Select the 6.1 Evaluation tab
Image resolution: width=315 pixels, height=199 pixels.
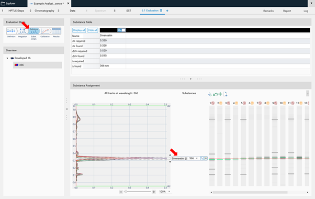pyautogui.click(x=150, y=10)
